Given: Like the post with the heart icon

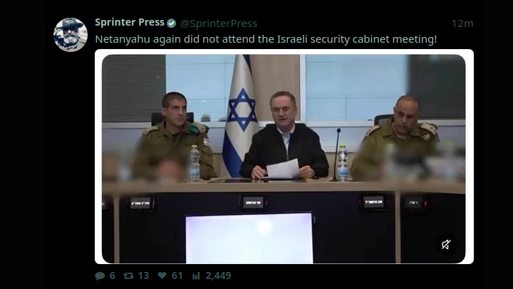Looking at the screenshot, I should pos(162,275).
